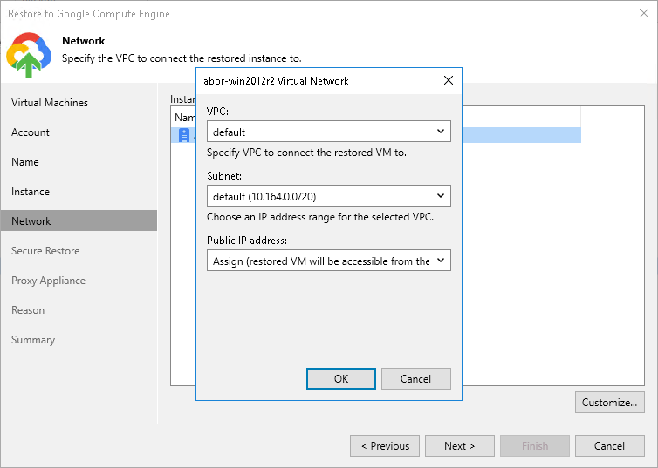Click 'Choose an IP address range' hint text
The height and width of the screenshot is (468, 658).
pyautogui.click(x=320, y=217)
